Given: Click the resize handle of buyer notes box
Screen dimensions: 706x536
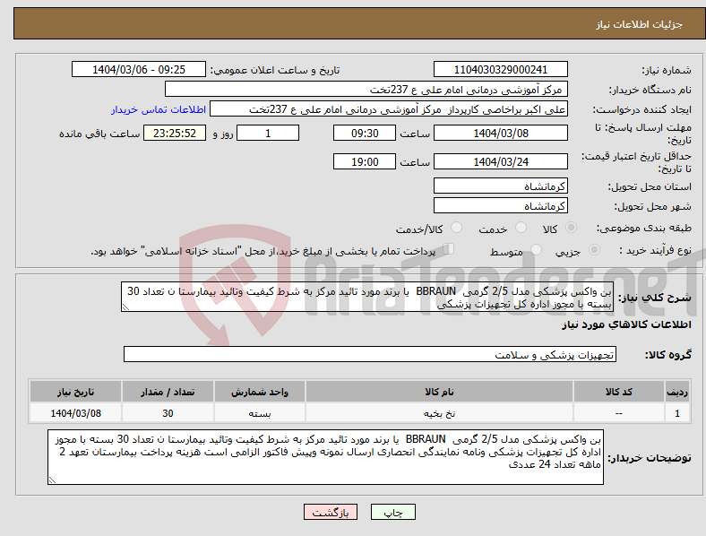Looking at the screenshot, I should click(x=52, y=480).
